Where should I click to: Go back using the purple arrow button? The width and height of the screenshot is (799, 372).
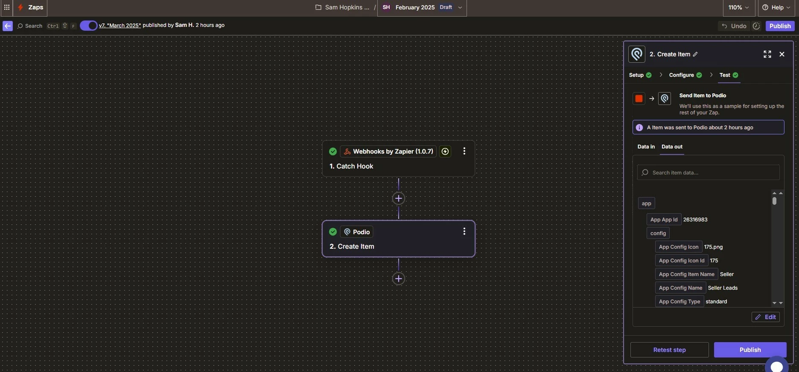pyautogui.click(x=8, y=26)
